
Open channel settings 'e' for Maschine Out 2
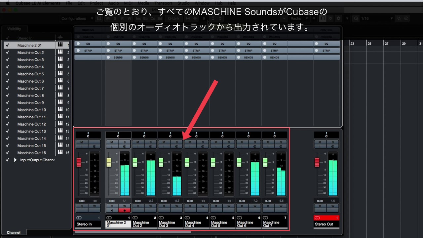click(150, 146)
